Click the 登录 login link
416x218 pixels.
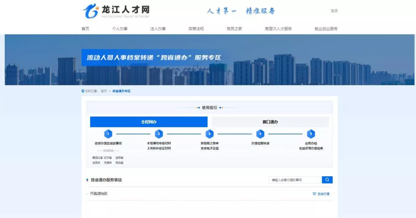click(x=334, y=11)
